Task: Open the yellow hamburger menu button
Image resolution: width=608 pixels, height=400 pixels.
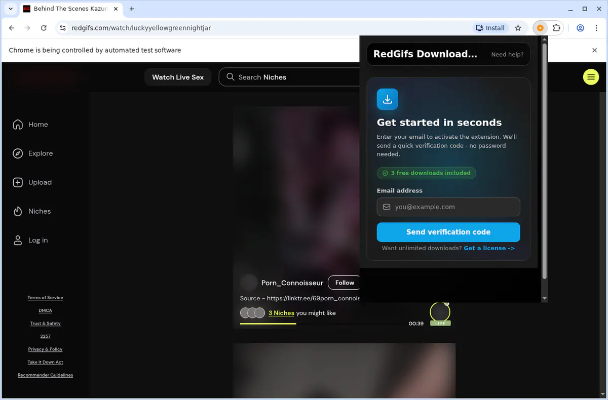Action: tap(591, 77)
